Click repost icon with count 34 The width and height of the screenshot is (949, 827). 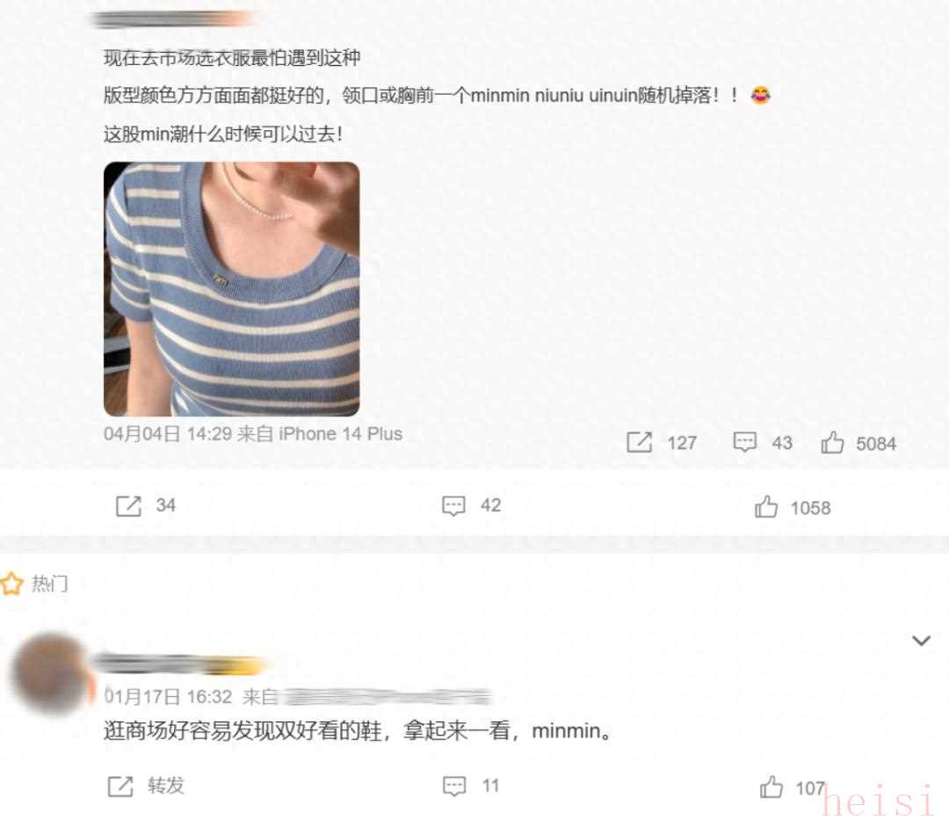click(128, 505)
